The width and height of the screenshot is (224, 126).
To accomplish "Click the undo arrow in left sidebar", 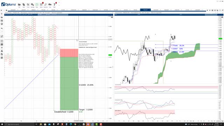I will [2, 28].
